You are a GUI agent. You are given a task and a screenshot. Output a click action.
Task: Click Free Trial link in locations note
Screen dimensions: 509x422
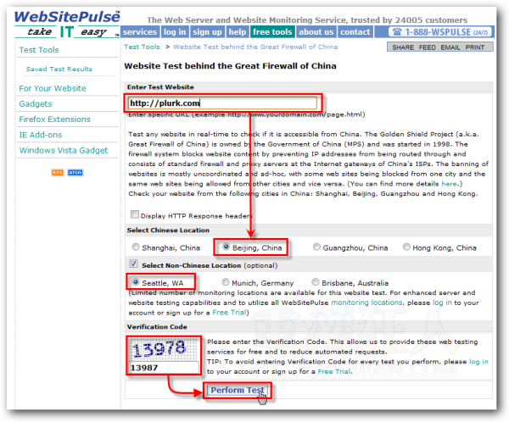(229, 313)
